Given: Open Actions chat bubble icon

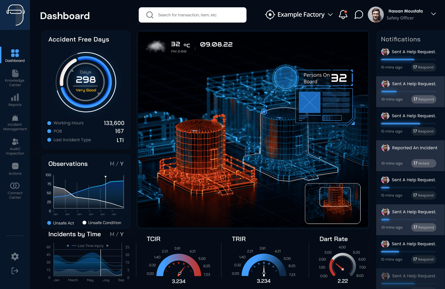Looking at the screenshot, I should tap(15, 166).
